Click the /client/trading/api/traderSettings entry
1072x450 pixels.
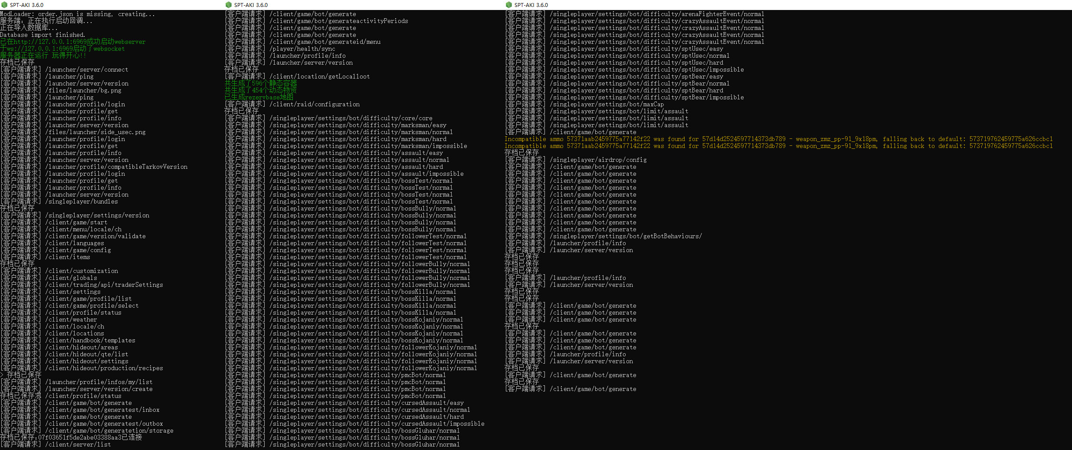coord(104,285)
